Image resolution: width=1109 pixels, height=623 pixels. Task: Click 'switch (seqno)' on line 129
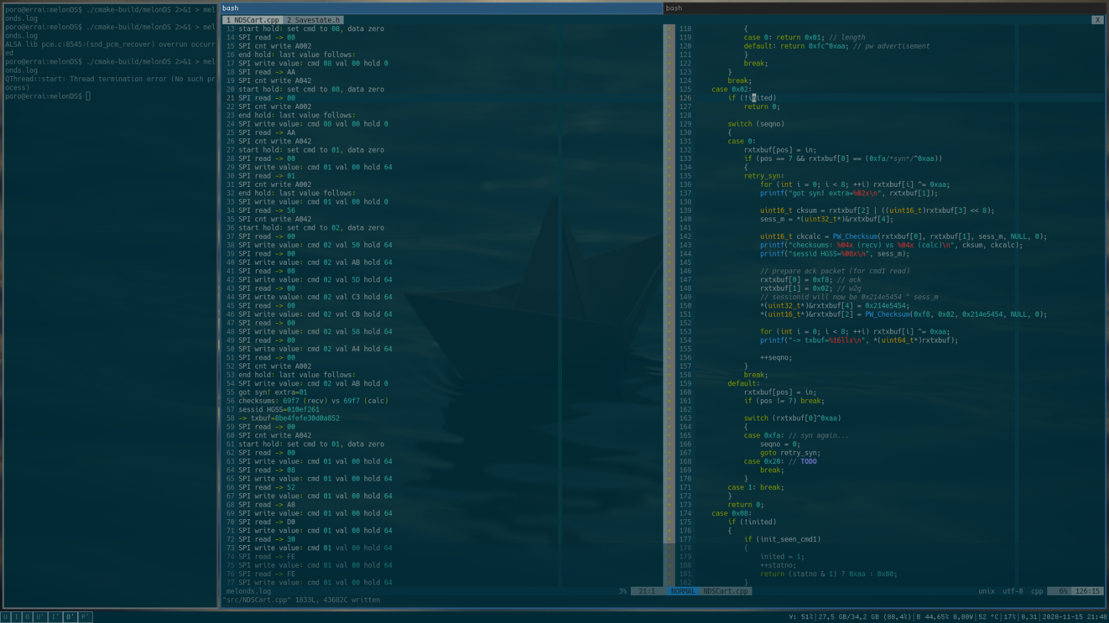click(756, 124)
